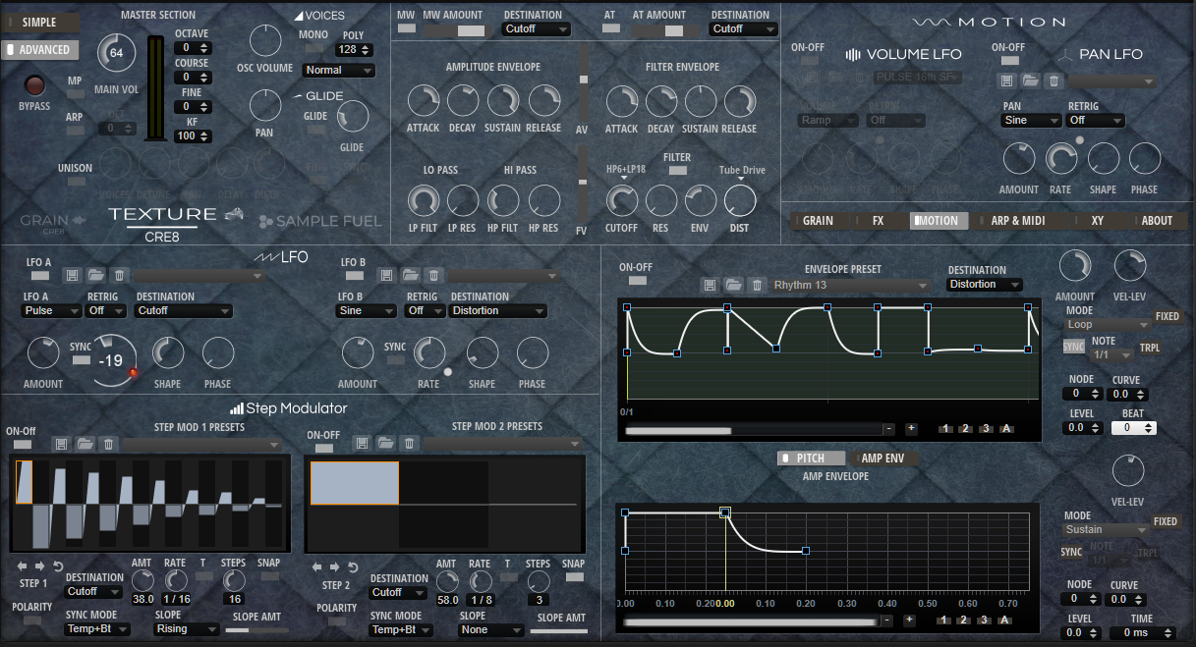Open the LFO A waveform dropdown showing Pulse

pyautogui.click(x=52, y=311)
